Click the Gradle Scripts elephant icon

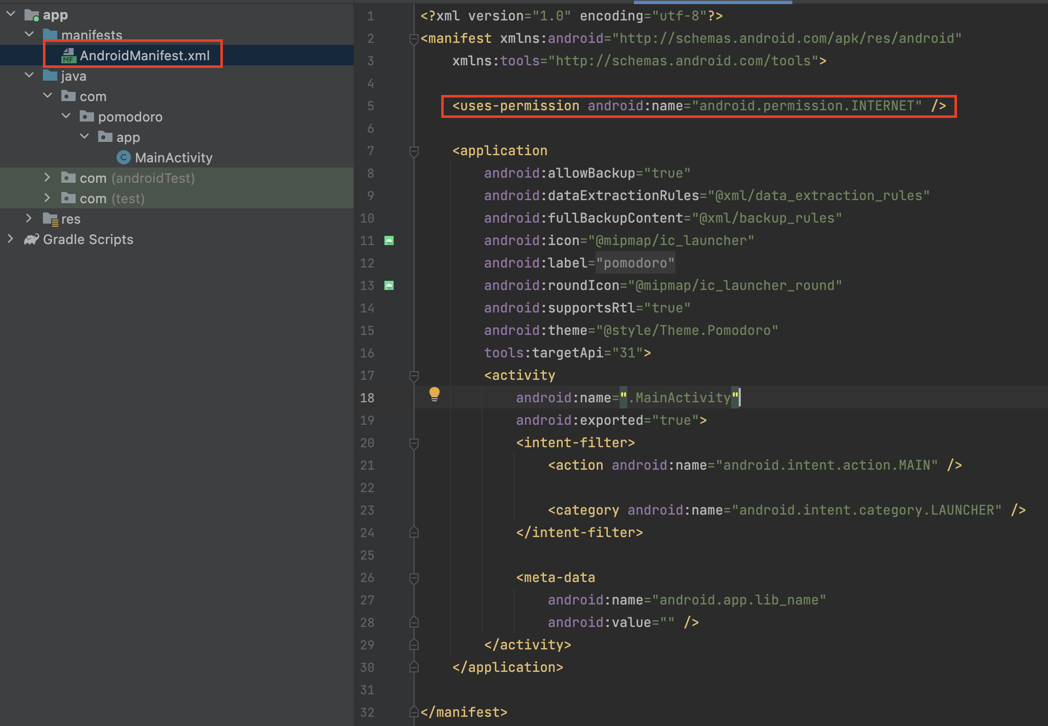[x=31, y=239]
